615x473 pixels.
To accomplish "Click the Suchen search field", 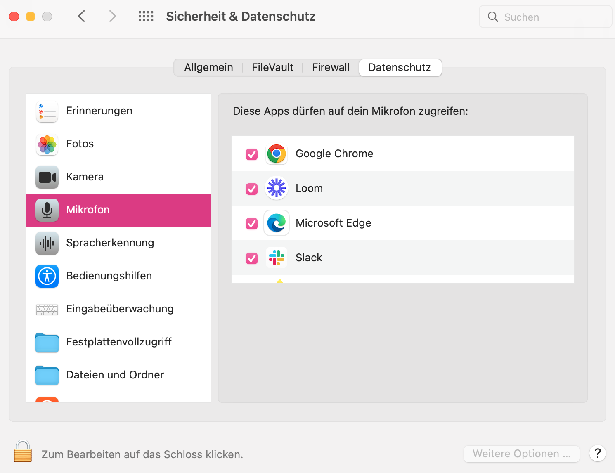I will [x=545, y=17].
